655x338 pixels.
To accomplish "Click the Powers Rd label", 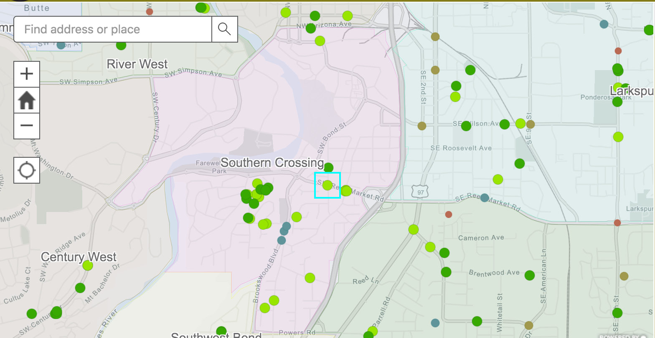I will 297,333.
